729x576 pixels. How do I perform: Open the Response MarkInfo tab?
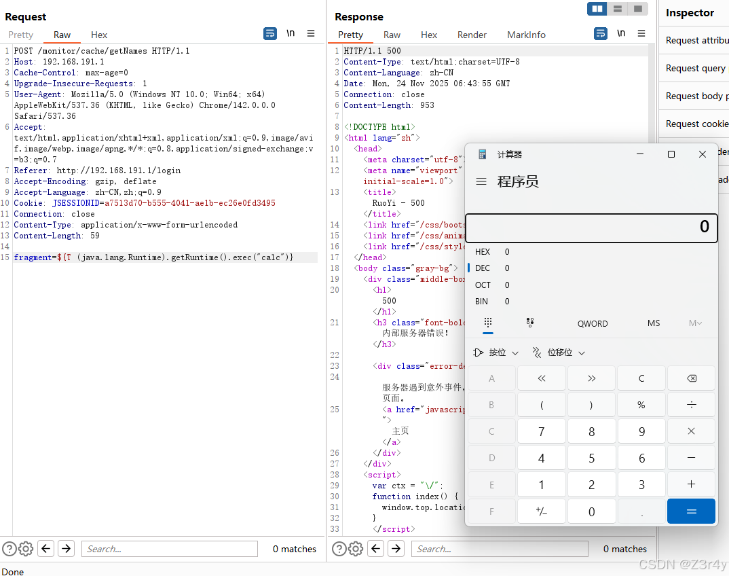[526, 35]
